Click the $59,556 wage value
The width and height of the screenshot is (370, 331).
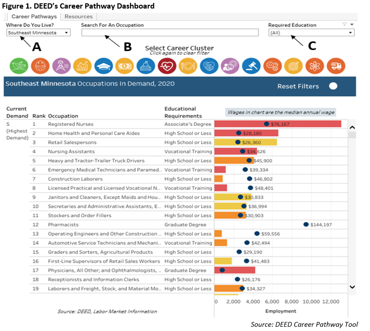270,234
